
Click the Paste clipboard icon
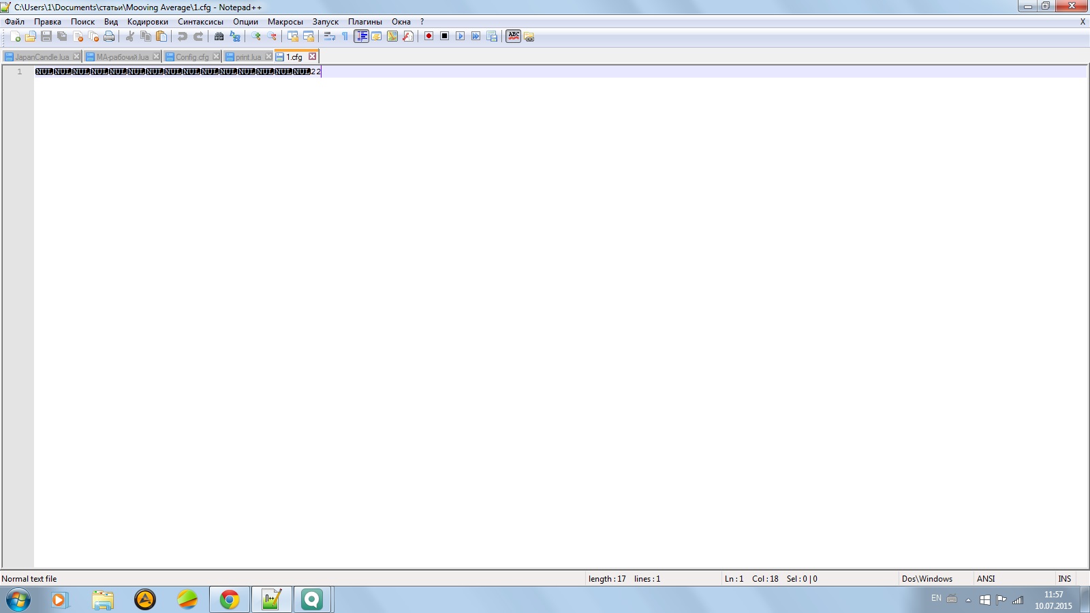pos(161,37)
